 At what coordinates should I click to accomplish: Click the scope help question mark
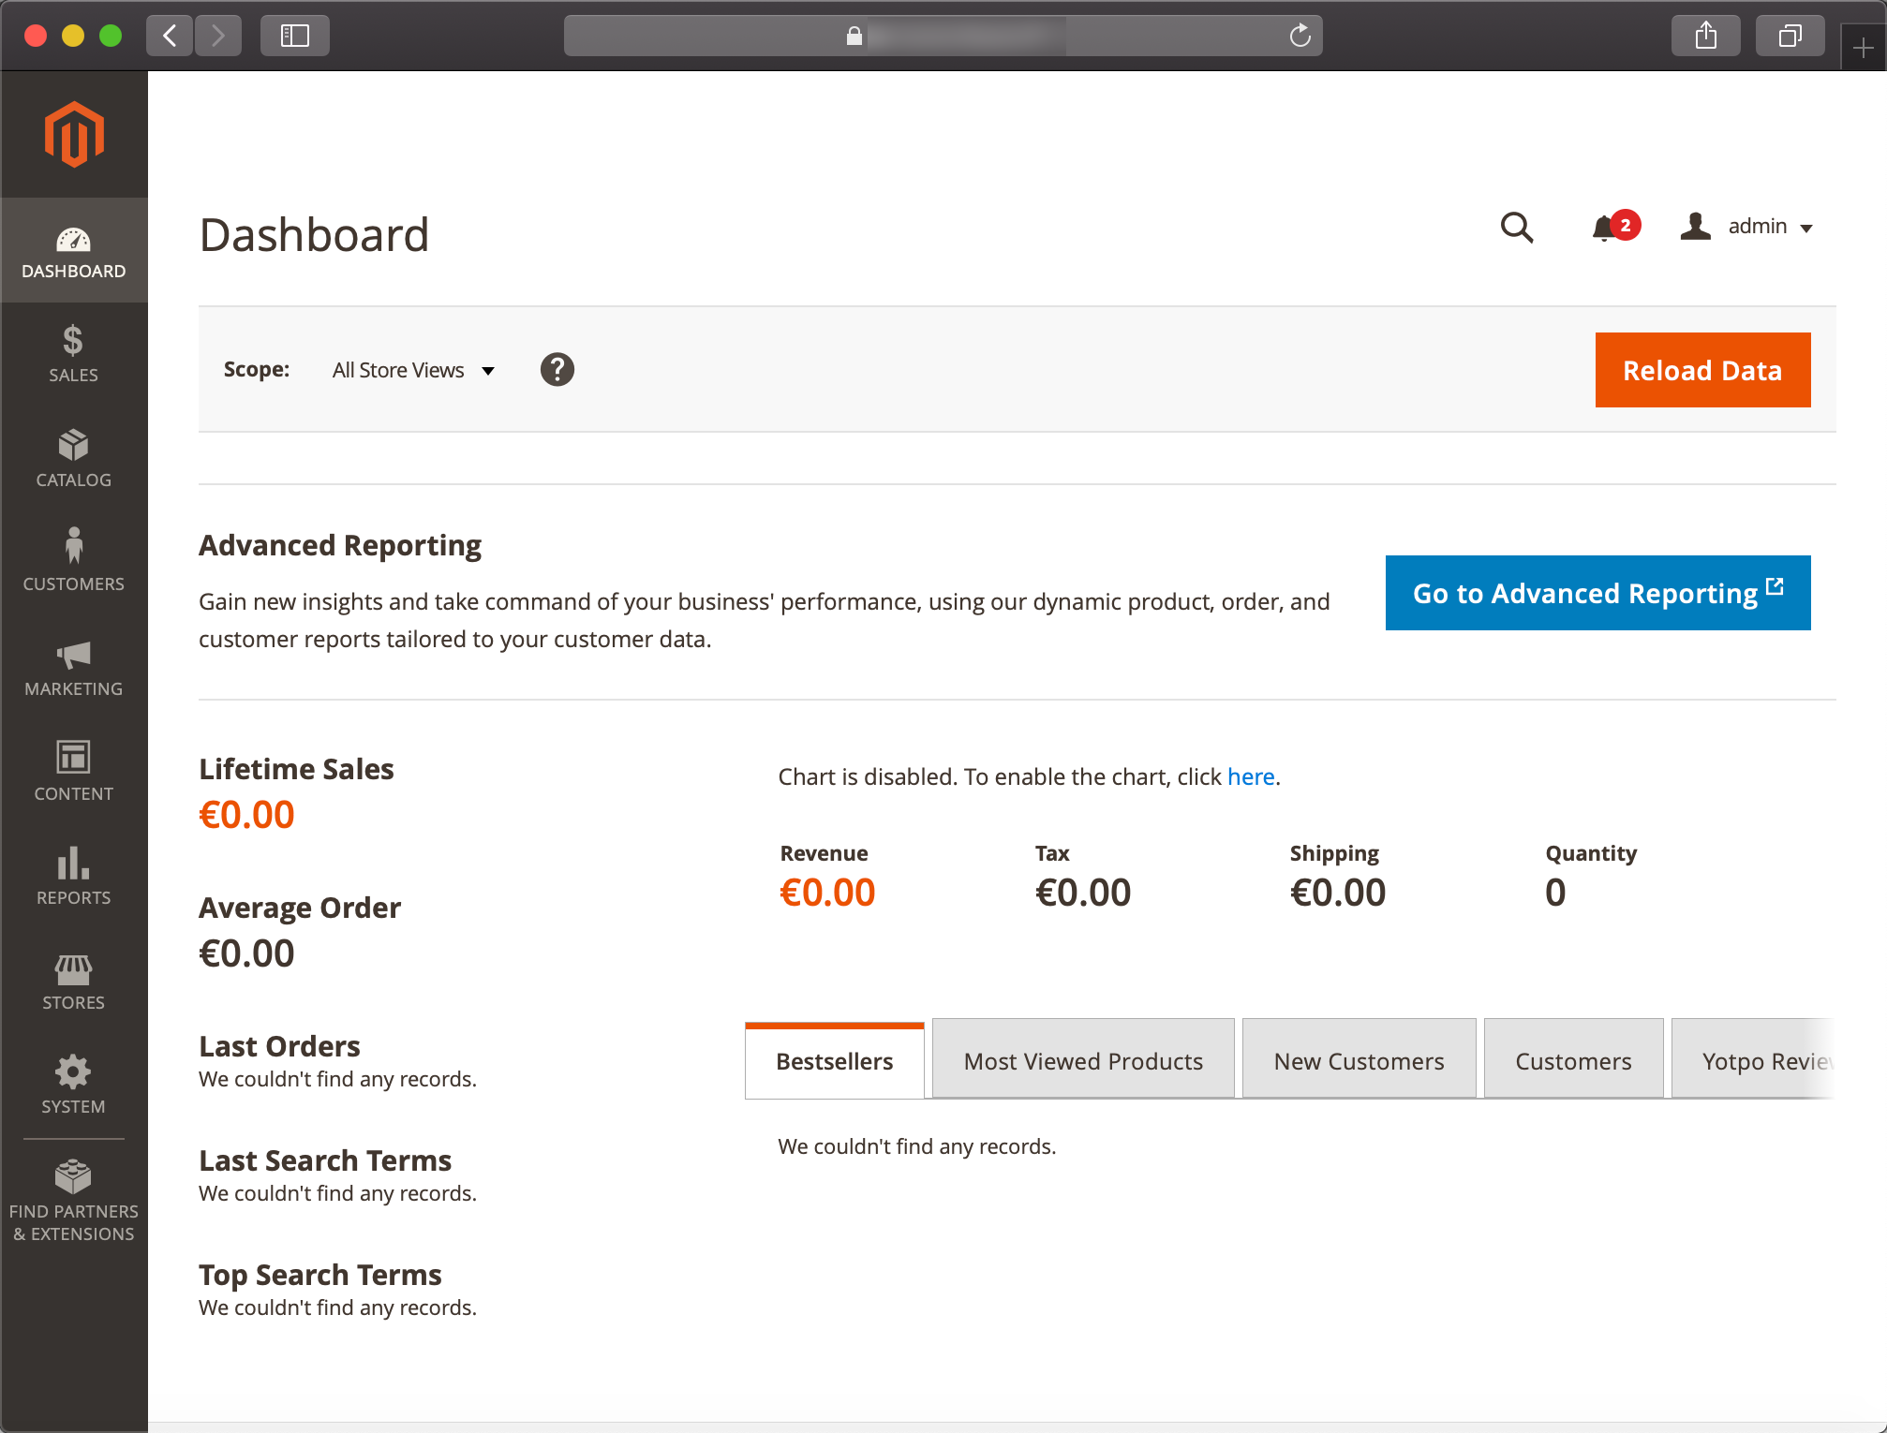tap(557, 370)
